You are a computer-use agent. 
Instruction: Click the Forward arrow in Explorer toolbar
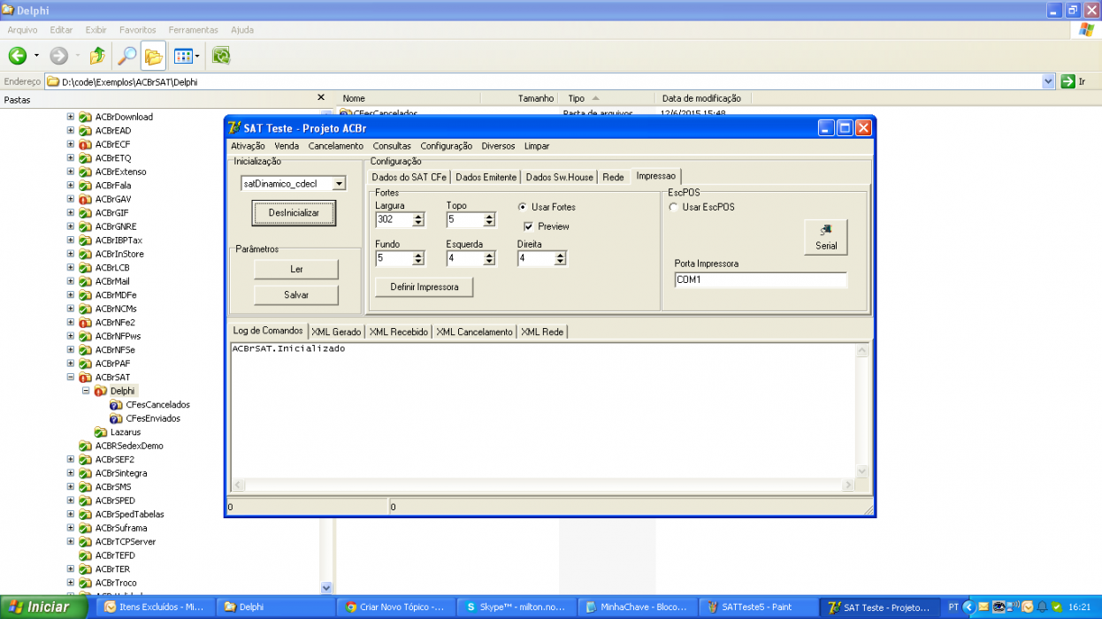(58, 56)
